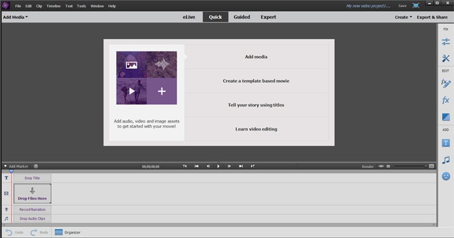Open the Clip menu
454x238 pixels.
point(39,6)
